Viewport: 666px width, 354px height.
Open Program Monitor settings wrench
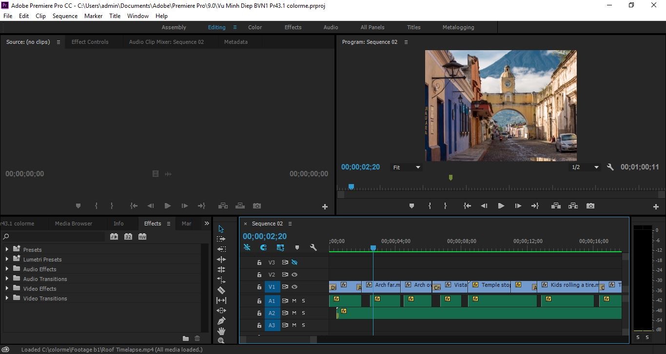coord(610,167)
